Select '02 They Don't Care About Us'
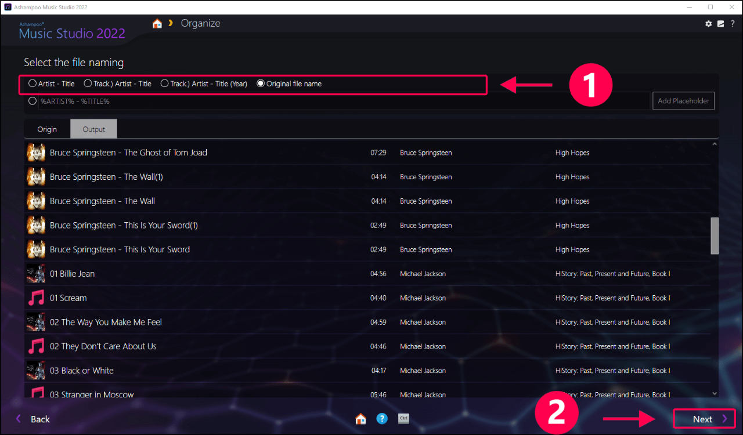Screen dimensions: 743x435 tap(367, 346)
